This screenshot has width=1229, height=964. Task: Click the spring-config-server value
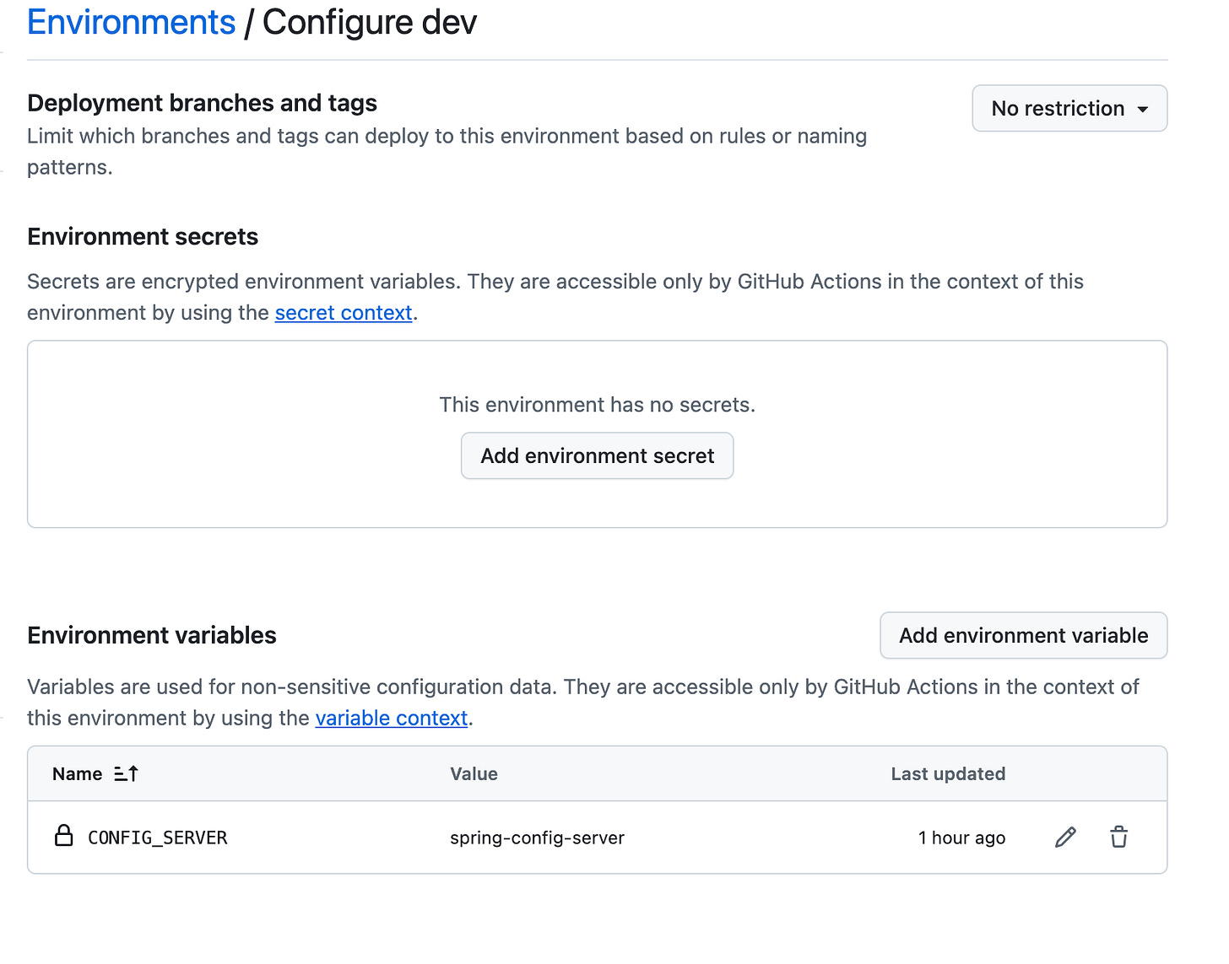pyautogui.click(x=537, y=838)
